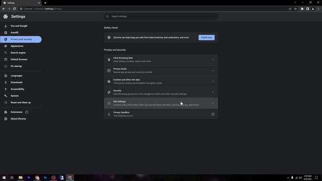Expand Privacy Guide chevron arrow
The width and height of the screenshot is (322, 181).
point(213,70)
